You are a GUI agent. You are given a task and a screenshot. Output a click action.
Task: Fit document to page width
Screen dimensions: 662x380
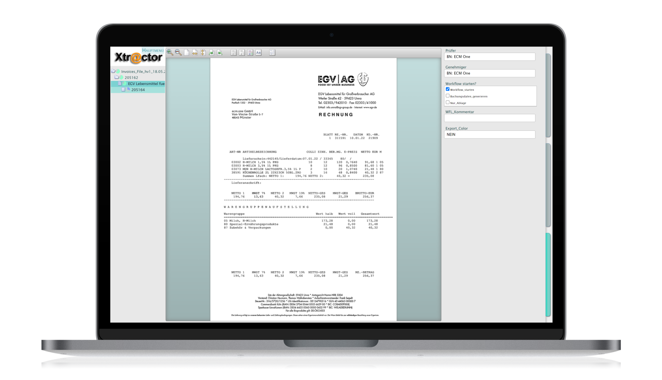click(195, 52)
